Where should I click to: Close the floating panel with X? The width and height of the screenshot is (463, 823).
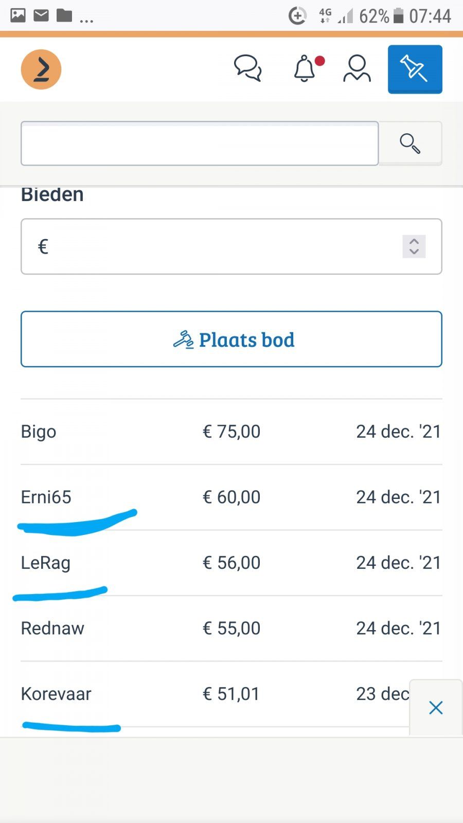click(x=436, y=708)
